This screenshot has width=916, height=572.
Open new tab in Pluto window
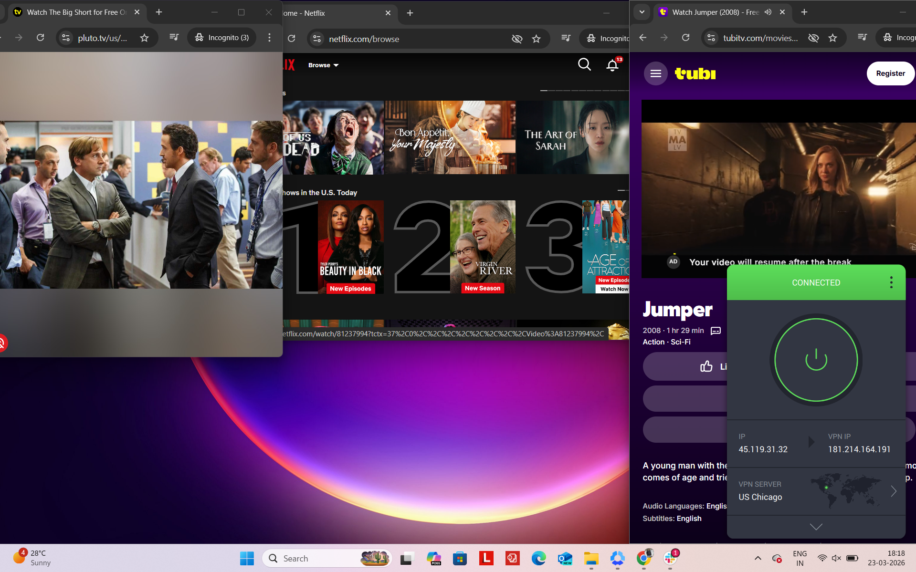point(159,12)
